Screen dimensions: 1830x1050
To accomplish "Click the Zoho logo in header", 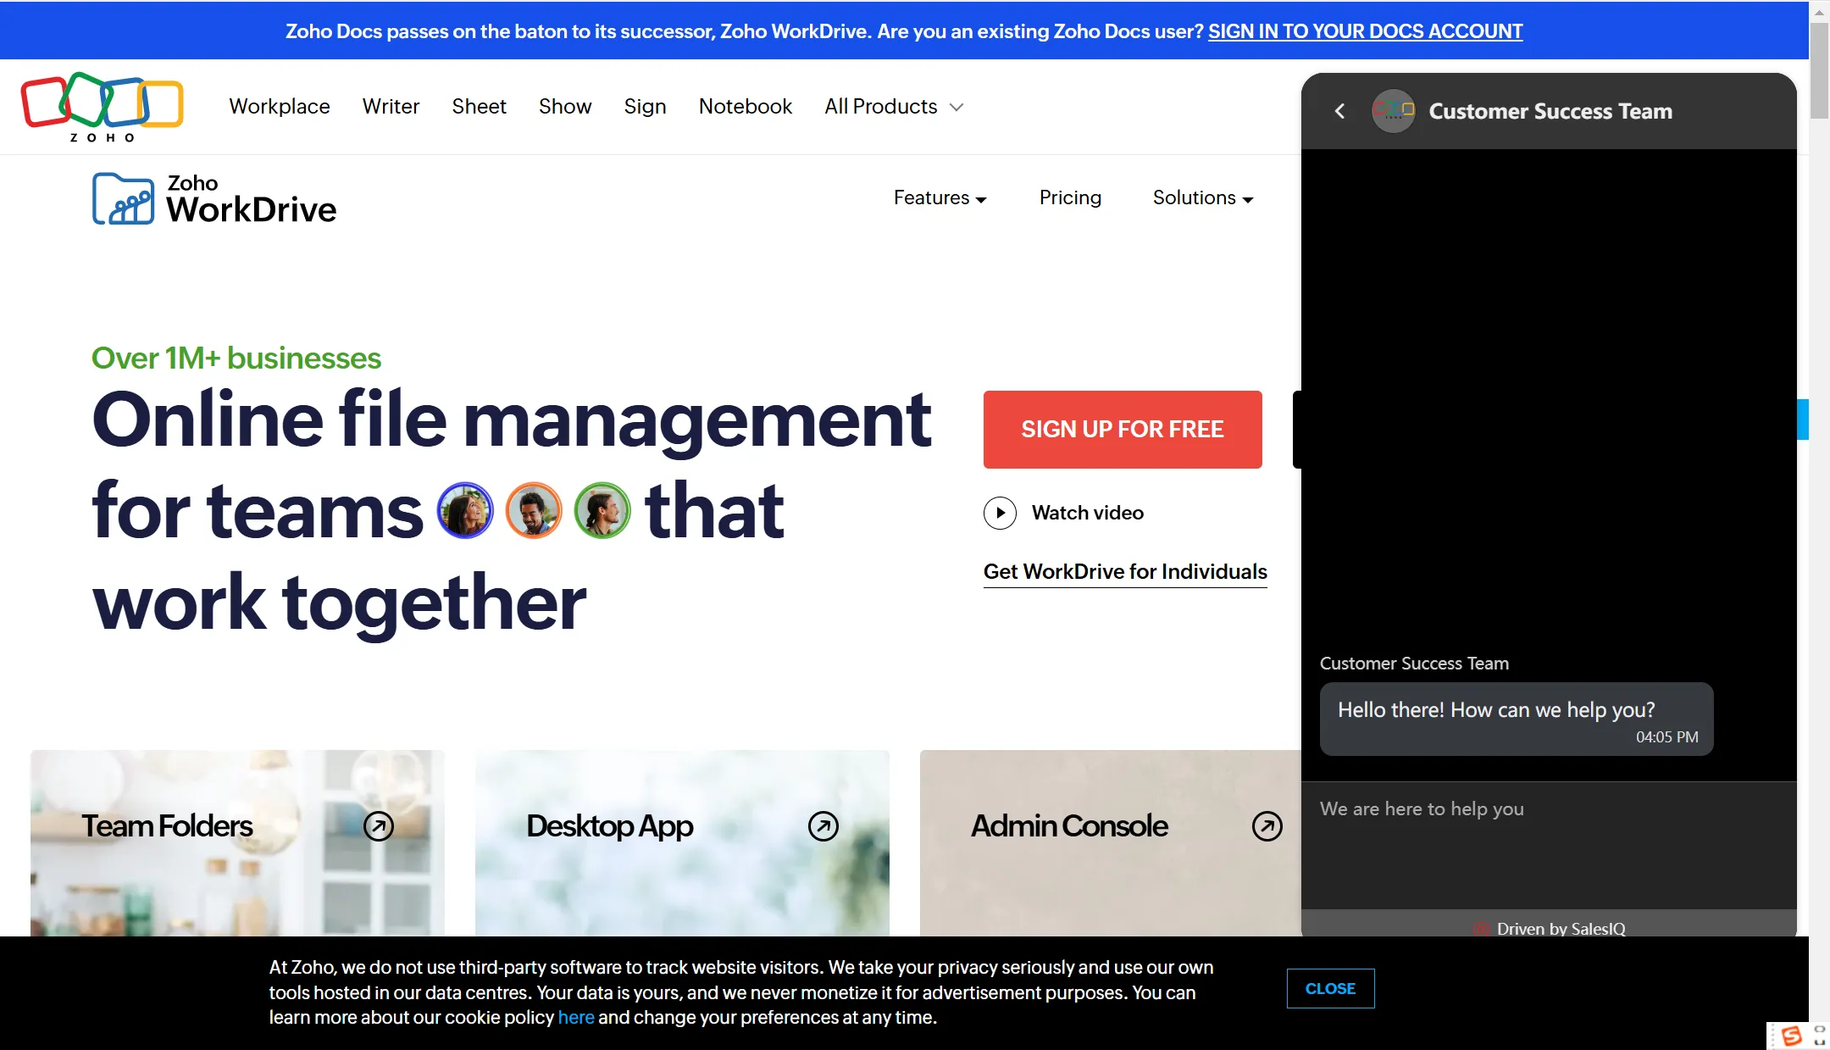I will pyautogui.click(x=102, y=106).
